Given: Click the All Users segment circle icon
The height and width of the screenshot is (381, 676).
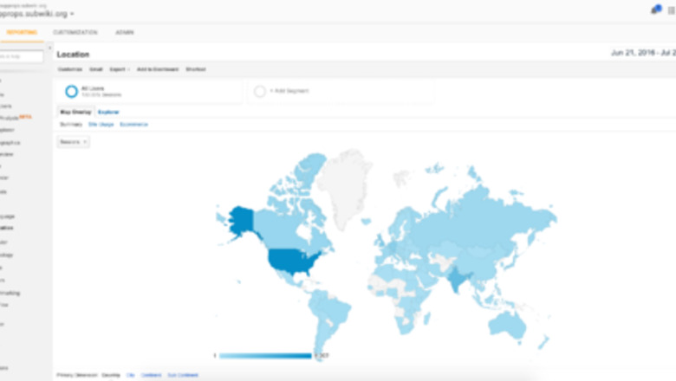Looking at the screenshot, I should click(71, 91).
